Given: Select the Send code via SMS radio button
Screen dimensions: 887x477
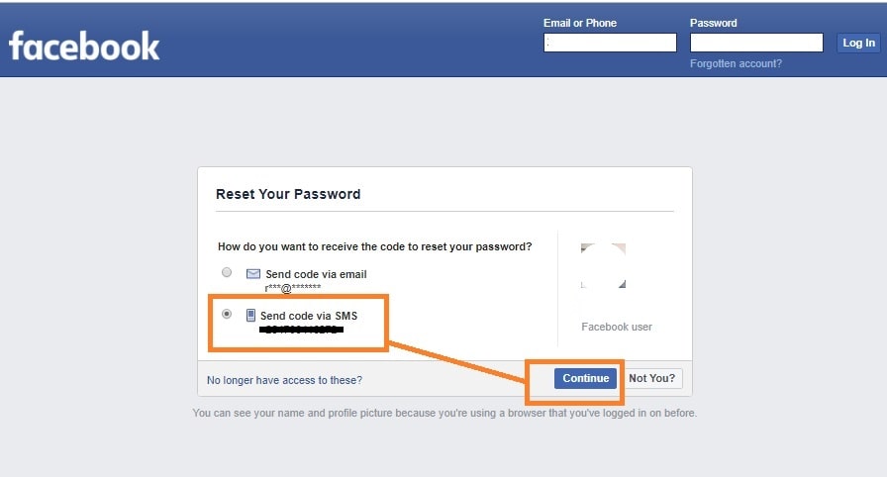Looking at the screenshot, I should (227, 314).
